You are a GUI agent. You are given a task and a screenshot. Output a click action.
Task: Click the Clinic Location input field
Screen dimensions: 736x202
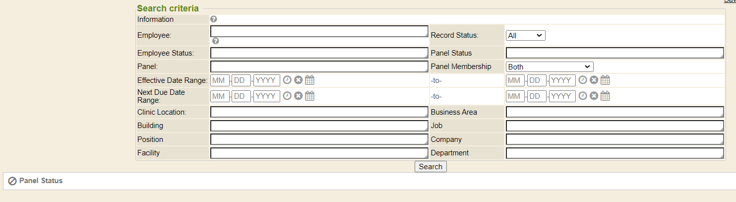pos(319,112)
